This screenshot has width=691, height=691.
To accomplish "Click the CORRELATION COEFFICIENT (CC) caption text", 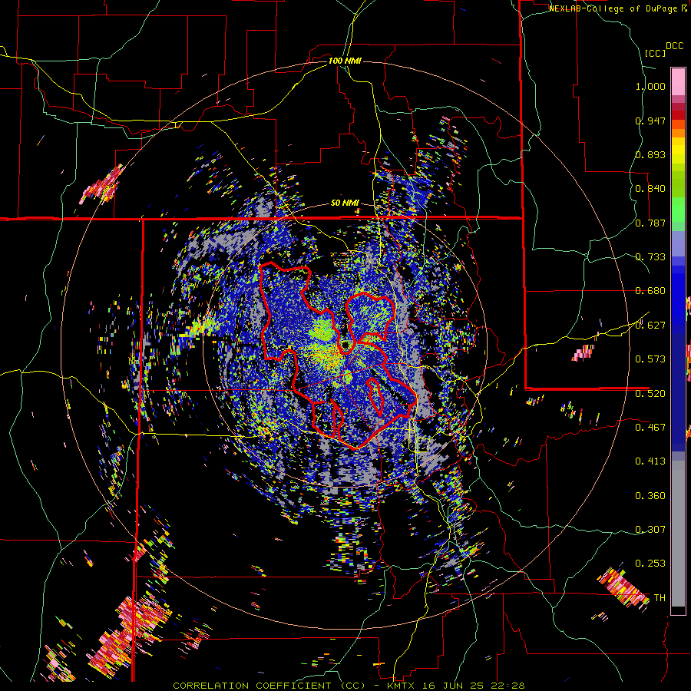I will tap(269, 686).
